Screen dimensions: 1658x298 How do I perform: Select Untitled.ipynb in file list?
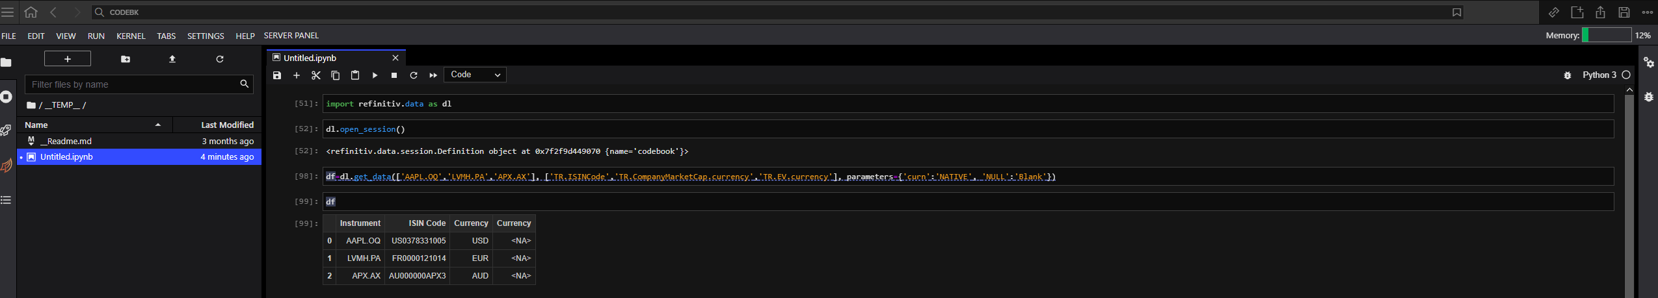pyautogui.click(x=139, y=156)
